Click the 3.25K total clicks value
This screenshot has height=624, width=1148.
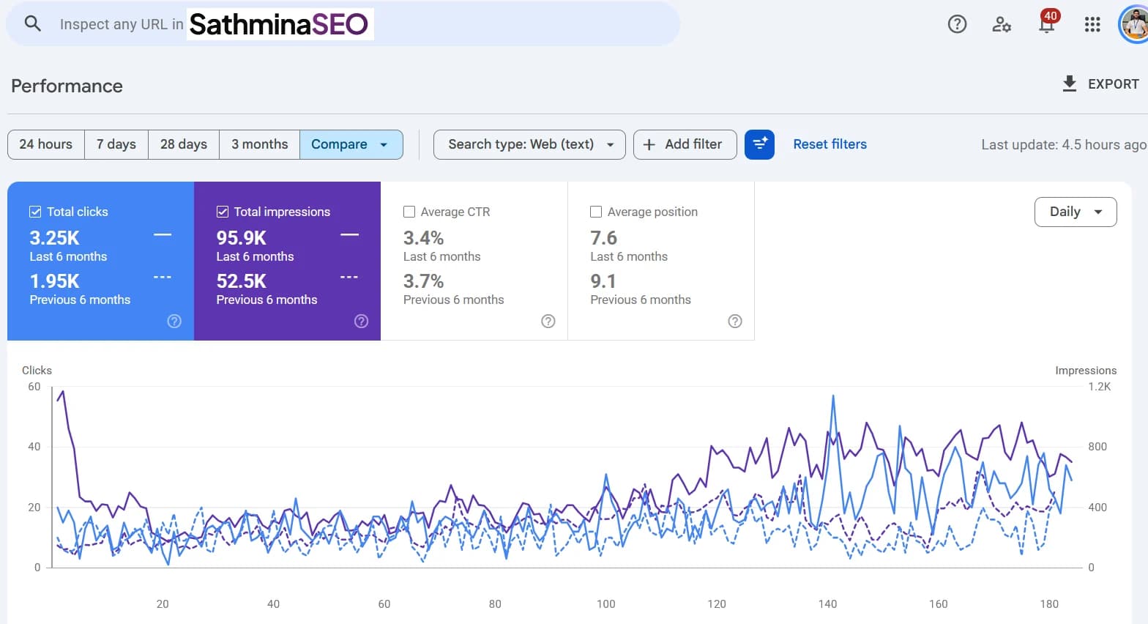(x=55, y=238)
